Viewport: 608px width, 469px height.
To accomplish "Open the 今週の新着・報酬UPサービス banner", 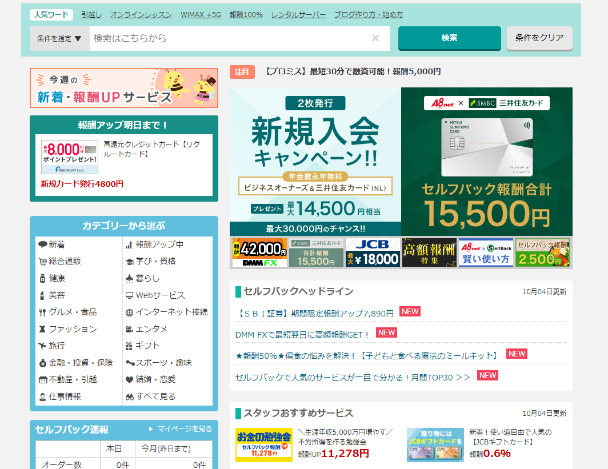I will (124, 88).
